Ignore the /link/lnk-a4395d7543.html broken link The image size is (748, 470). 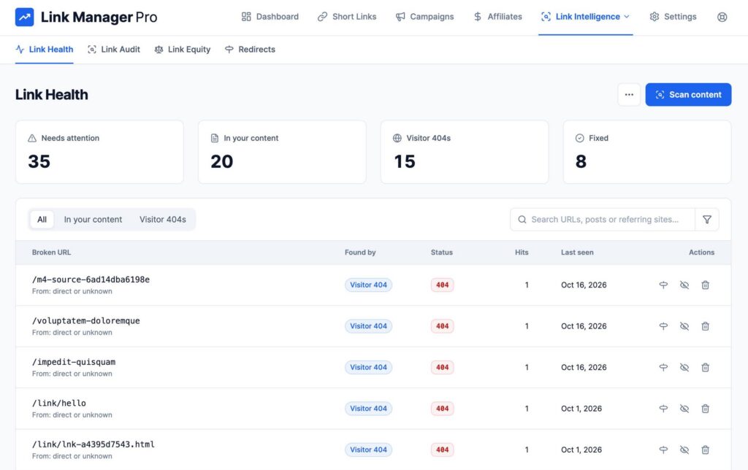tap(684, 450)
